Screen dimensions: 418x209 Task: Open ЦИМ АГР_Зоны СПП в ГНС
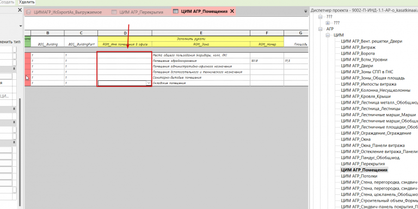click(367, 72)
